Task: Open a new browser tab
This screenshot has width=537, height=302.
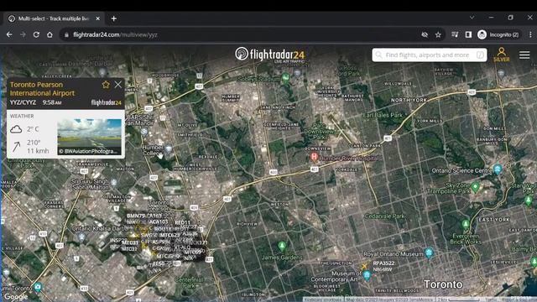Action: (114, 18)
